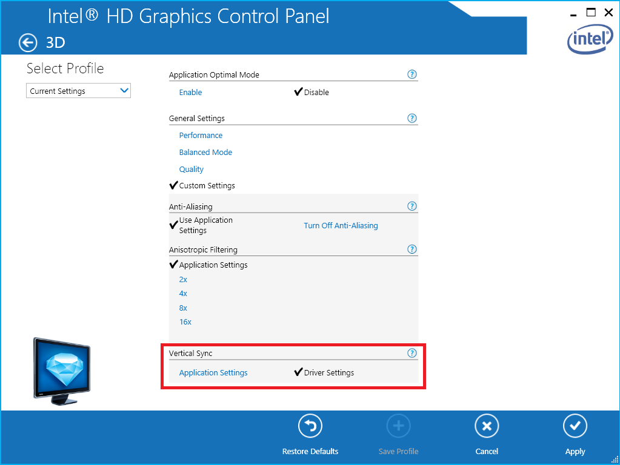Open help for Anisotropic Filtering

coord(412,249)
